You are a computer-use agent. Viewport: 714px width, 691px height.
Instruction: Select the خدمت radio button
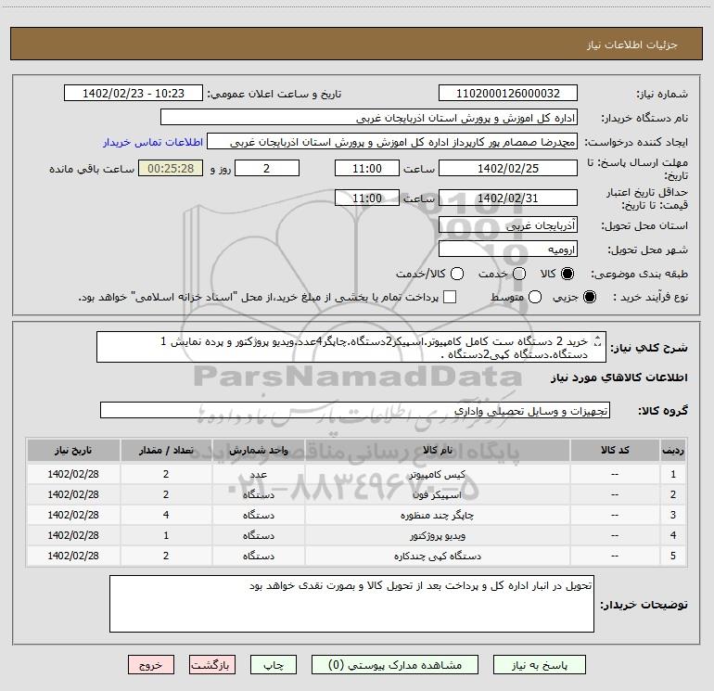pos(519,274)
